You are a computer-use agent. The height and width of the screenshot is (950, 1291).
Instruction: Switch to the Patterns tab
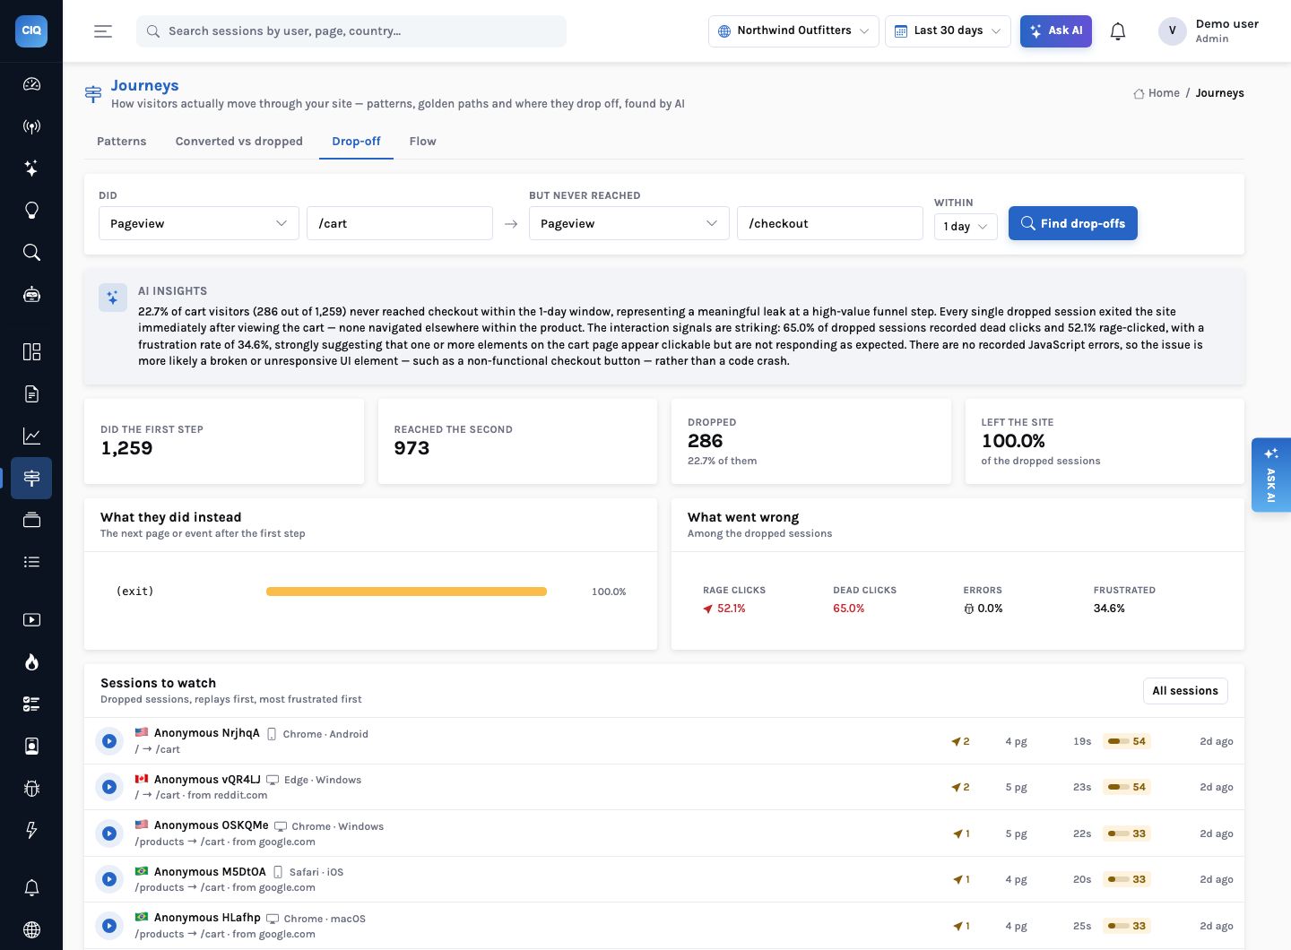point(122,141)
